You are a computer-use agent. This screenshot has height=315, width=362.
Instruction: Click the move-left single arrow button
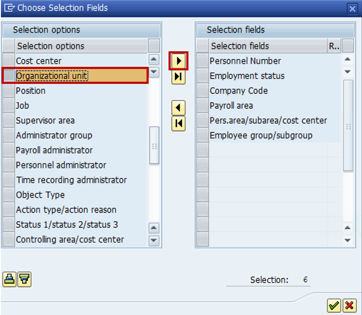click(178, 108)
